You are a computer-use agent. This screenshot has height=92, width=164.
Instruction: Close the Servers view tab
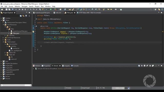pyautogui.click(x=60, y=66)
